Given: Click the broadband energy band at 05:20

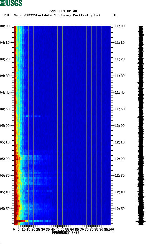Looking at the screenshot, I should point(32,158).
